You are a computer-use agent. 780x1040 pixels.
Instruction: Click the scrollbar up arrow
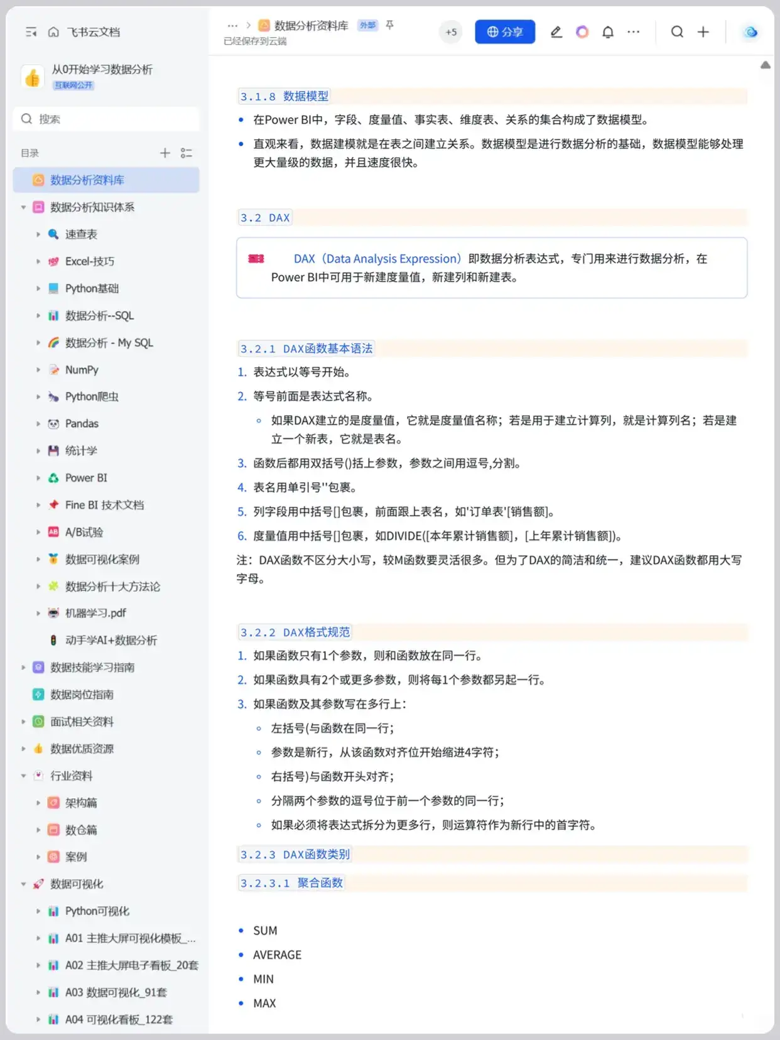click(x=766, y=65)
